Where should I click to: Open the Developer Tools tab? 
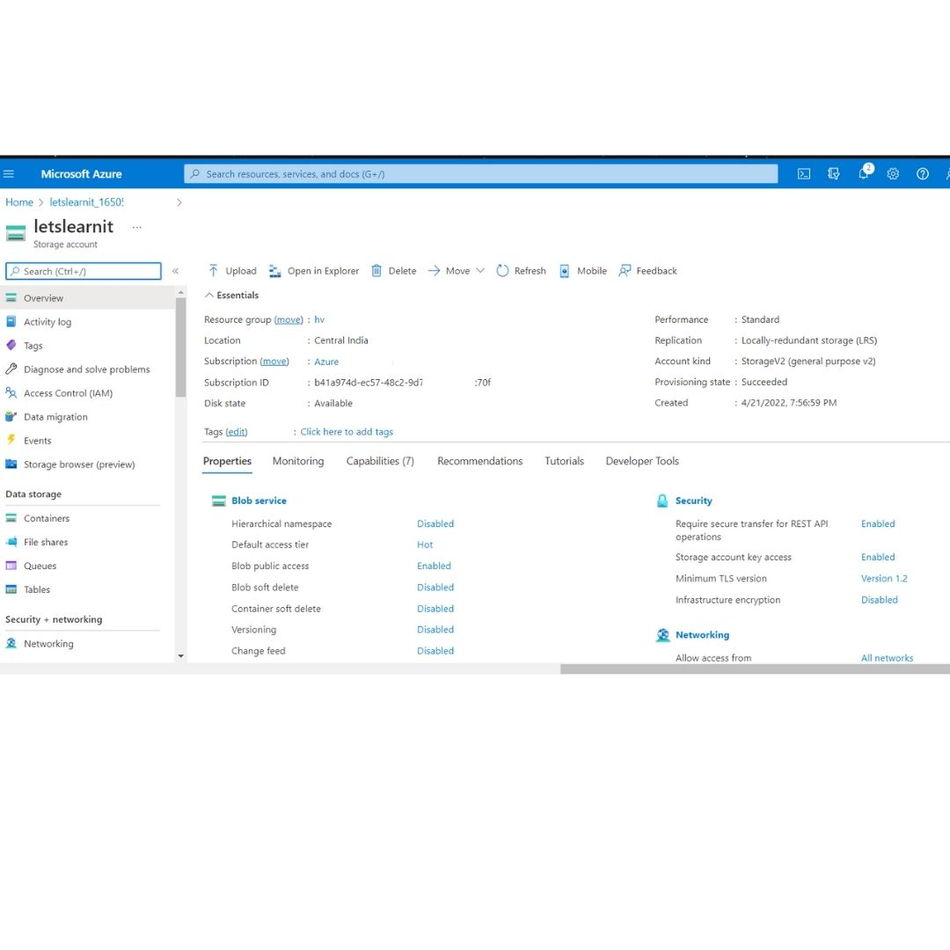642,461
